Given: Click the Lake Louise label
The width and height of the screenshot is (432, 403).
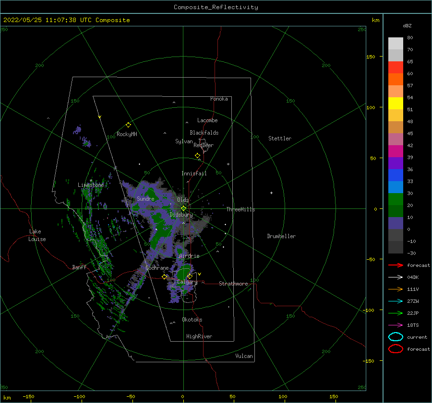Looking at the screenshot, I should pyautogui.click(x=37, y=235).
